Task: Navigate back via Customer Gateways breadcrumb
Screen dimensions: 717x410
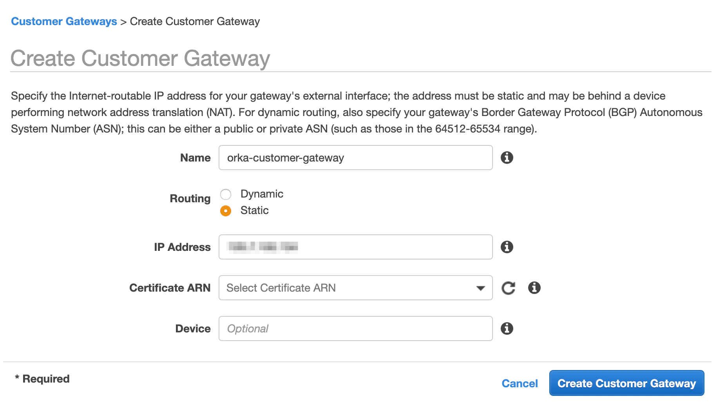Action: pos(64,21)
